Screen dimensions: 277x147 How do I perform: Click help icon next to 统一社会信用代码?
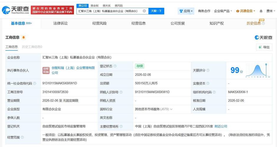[x=35, y=83]
